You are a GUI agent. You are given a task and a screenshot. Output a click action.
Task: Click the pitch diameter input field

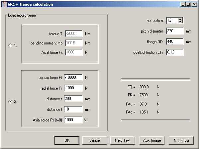click(x=175, y=31)
